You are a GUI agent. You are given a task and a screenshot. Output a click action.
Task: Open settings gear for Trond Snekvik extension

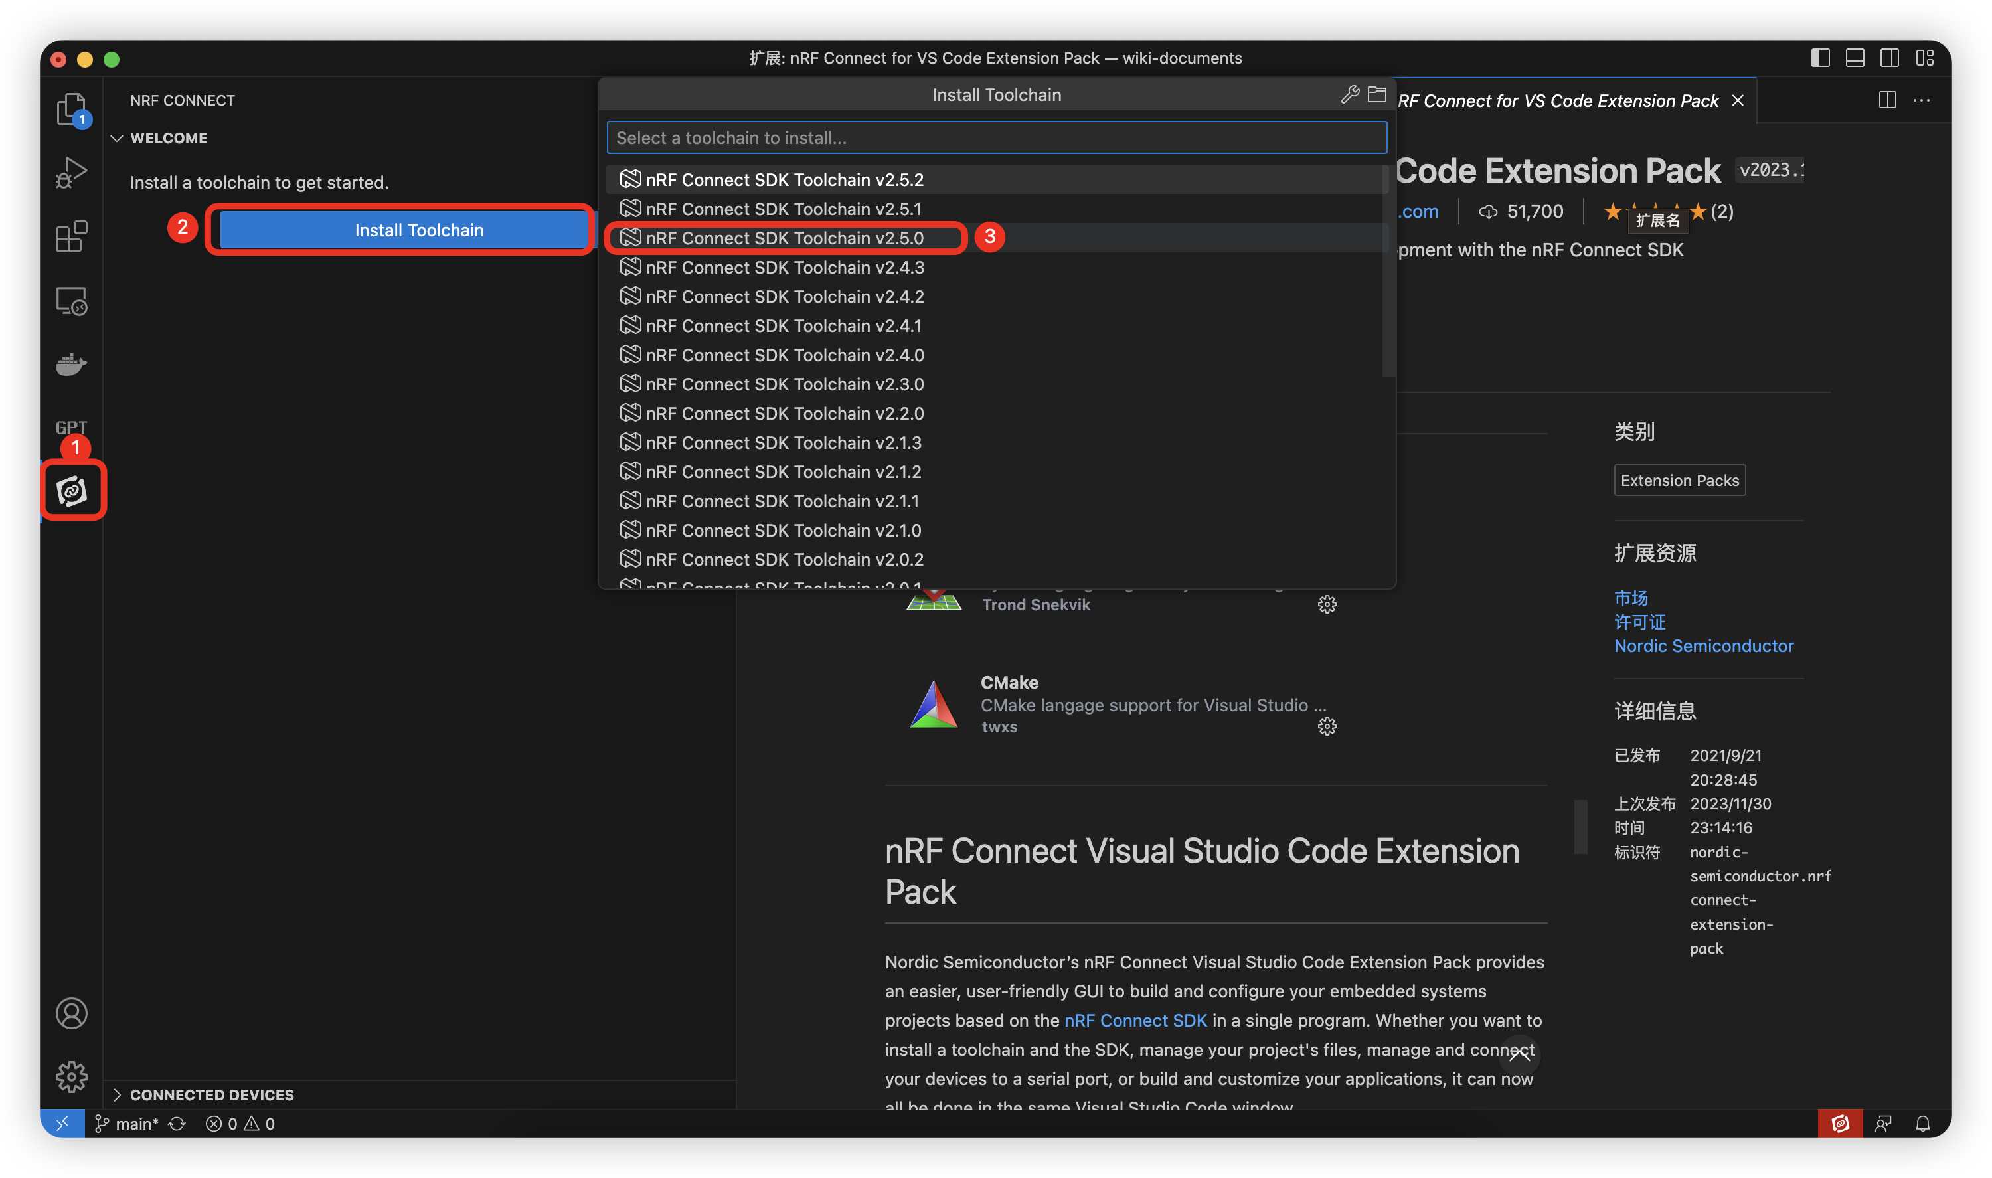click(x=1327, y=604)
